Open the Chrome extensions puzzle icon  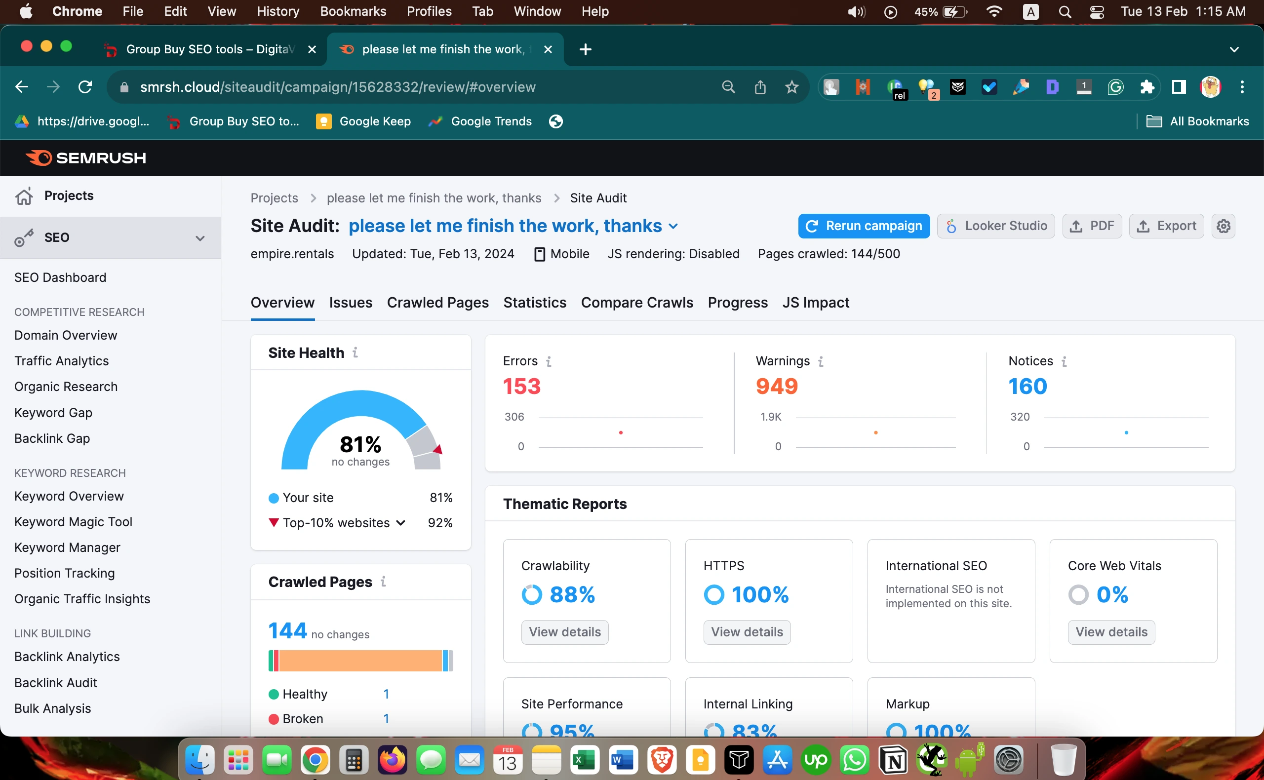tap(1146, 87)
